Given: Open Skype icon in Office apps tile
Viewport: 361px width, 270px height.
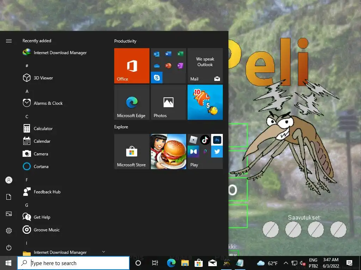Looking at the screenshot, I should click(157, 78).
